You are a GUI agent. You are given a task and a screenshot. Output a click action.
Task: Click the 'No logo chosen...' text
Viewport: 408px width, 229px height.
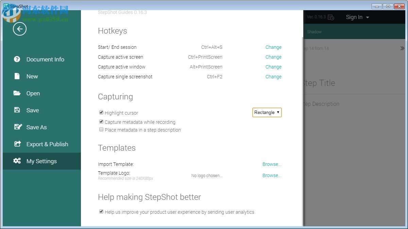click(207, 176)
